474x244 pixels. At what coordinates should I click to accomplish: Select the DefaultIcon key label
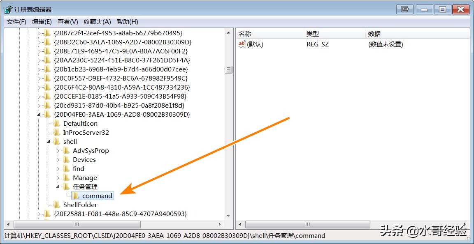[x=80, y=124]
